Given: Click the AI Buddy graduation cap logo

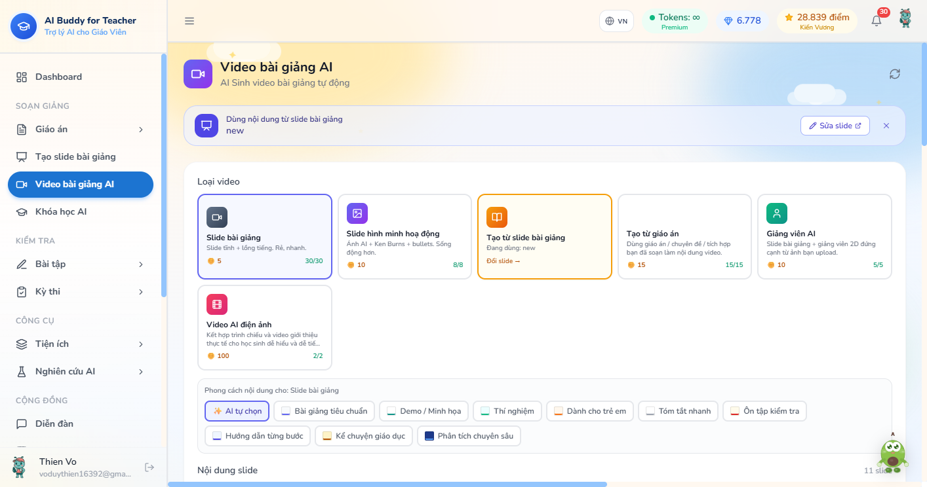Looking at the screenshot, I should point(24,26).
